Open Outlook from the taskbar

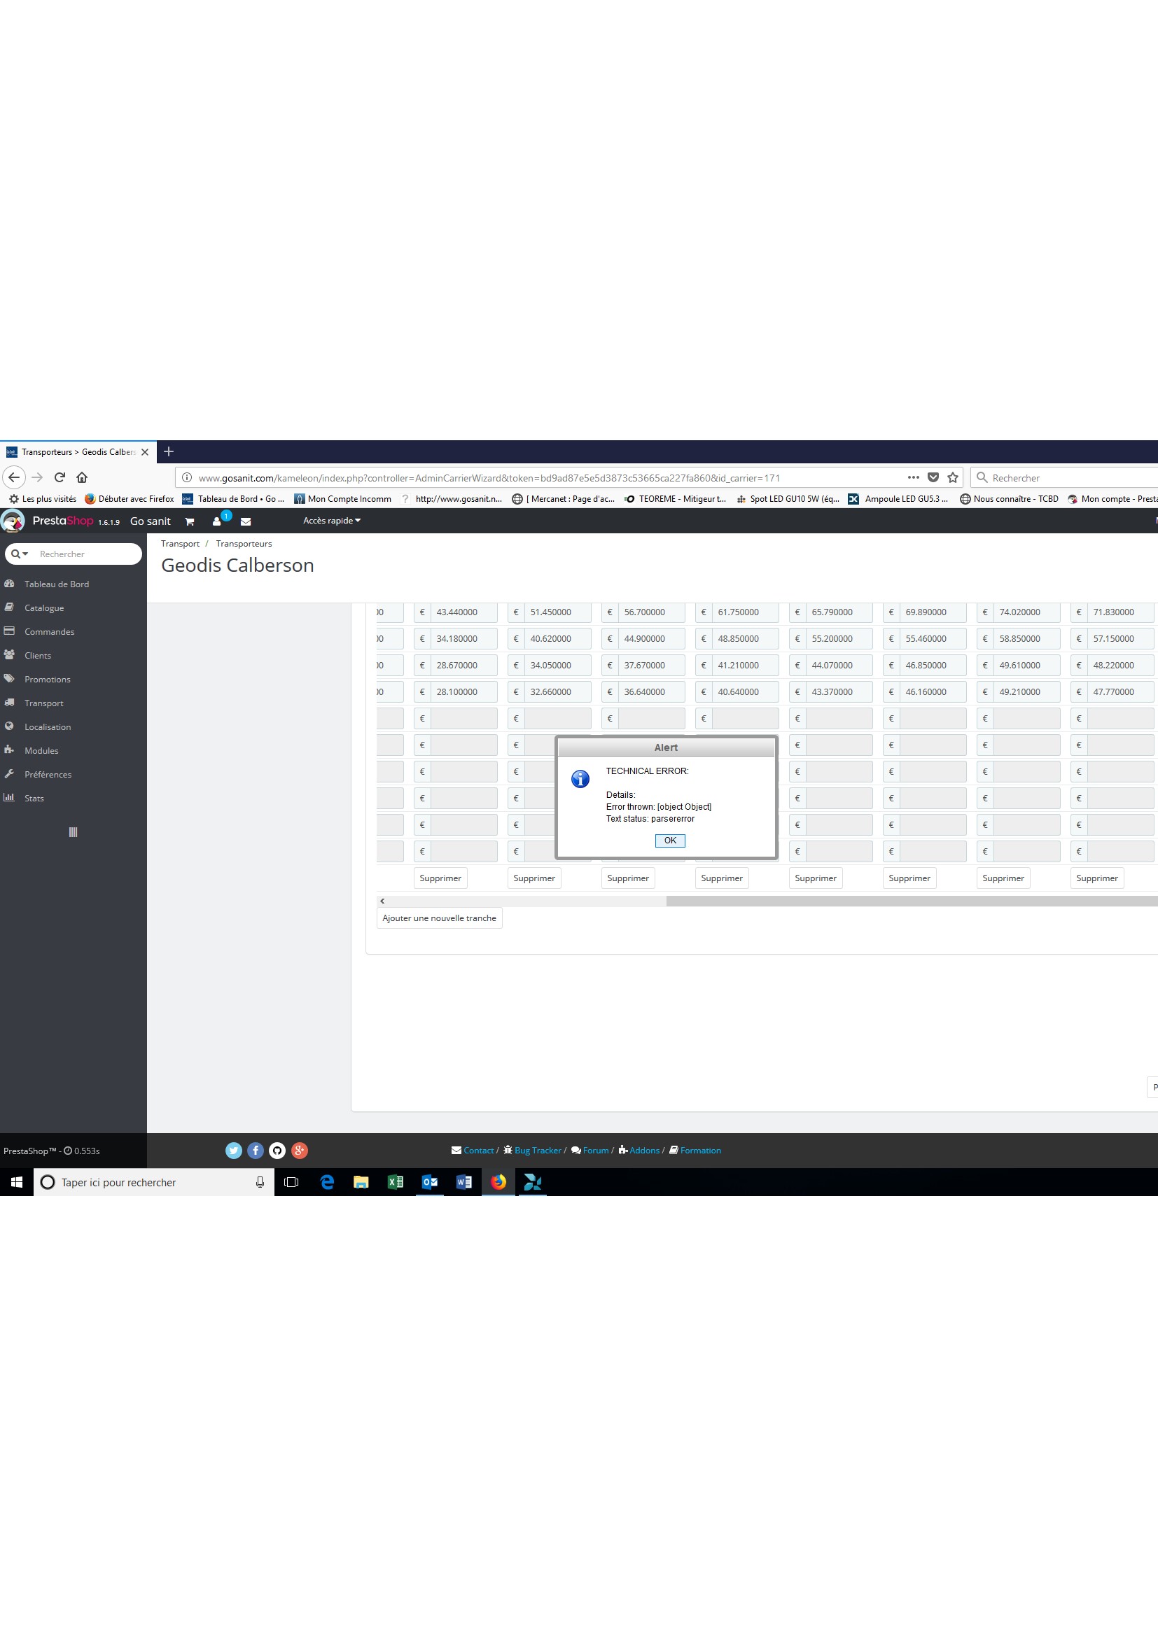(x=430, y=1183)
